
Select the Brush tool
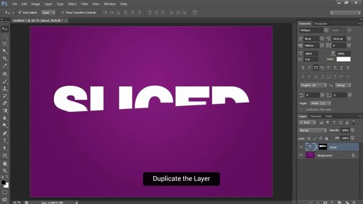point(5,81)
